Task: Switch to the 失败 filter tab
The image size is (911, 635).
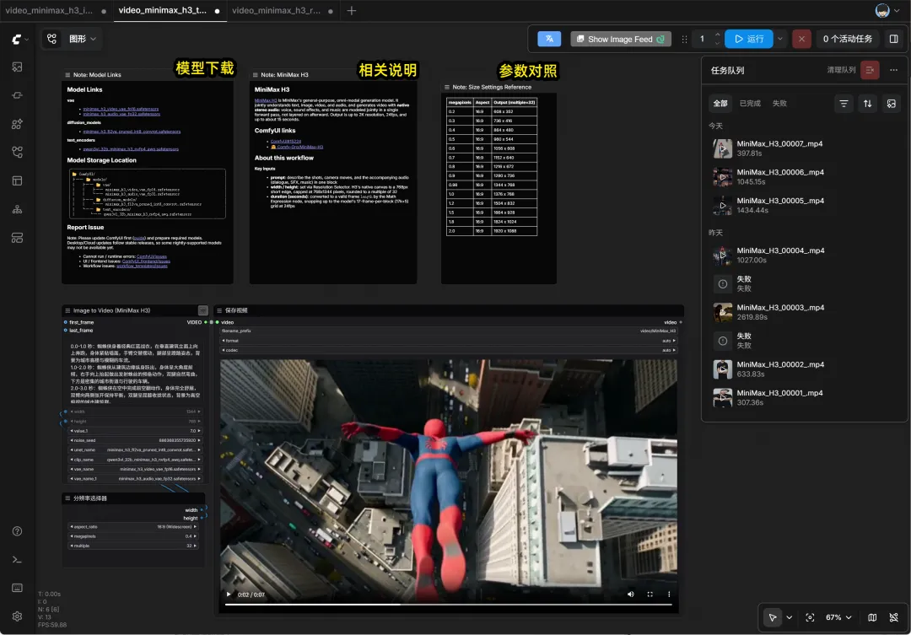Action: (x=779, y=104)
